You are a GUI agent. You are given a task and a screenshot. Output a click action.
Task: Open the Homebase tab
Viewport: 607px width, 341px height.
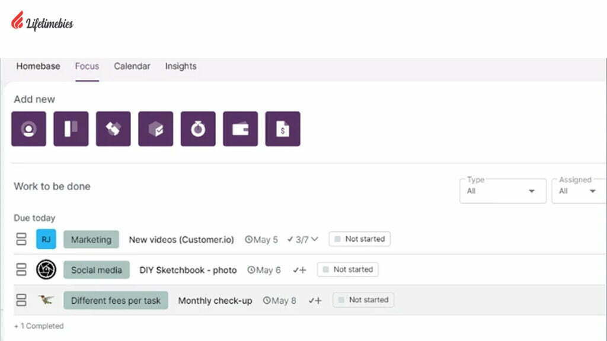[x=38, y=66]
